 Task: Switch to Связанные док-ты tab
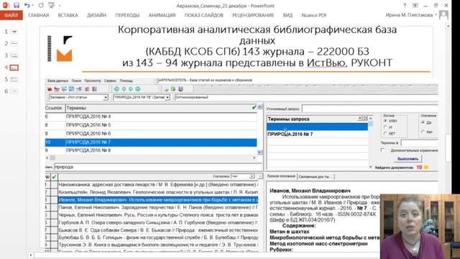[316, 176]
